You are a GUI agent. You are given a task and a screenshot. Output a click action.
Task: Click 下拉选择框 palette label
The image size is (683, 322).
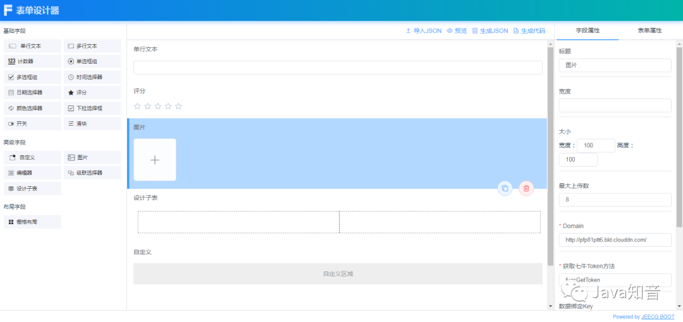pyautogui.click(x=89, y=108)
